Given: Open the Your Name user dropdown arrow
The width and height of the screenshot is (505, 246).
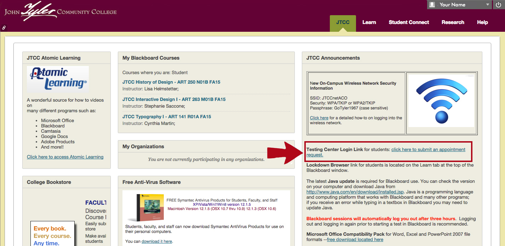Looking at the screenshot, I should tap(488, 5).
